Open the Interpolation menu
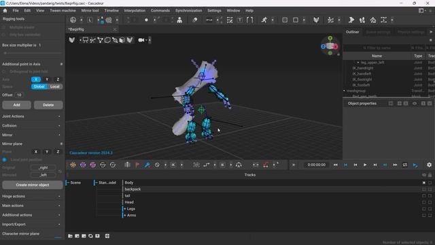The height and width of the screenshot is (245, 435). (135, 11)
